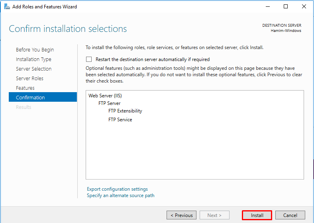The height and width of the screenshot is (223, 314).
Task: Select the Server Selection step
Action: (33, 69)
